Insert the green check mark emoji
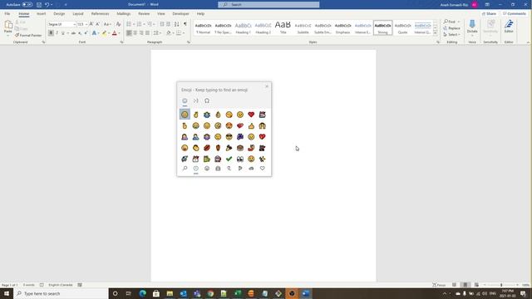This screenshot has height=299, width=532. point(229,159)
